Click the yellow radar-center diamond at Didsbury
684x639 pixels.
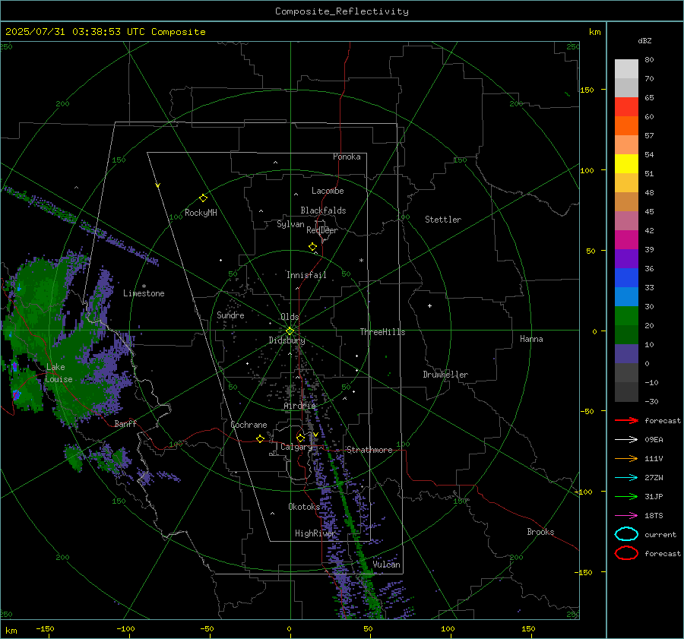290,331
